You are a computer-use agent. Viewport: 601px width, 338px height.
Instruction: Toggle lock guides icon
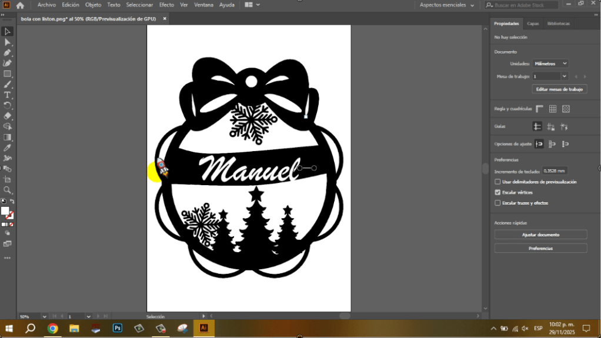[x=551, y=126]
